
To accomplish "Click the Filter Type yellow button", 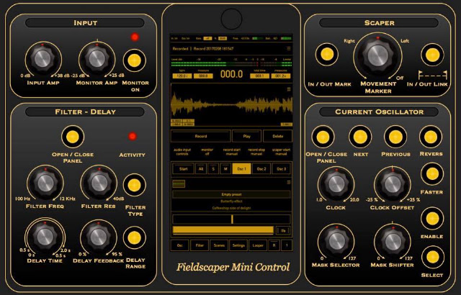I will (135, 185).
